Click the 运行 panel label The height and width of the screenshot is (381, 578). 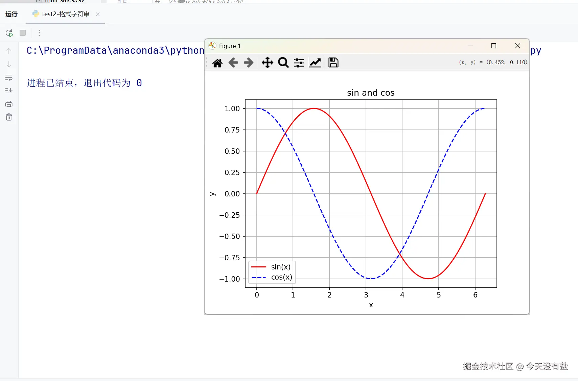[x=11, y=14]
